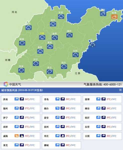Open the 青岛 city name in the forecast list
This screenshot has height=150, width=123.
pos(46,99)
